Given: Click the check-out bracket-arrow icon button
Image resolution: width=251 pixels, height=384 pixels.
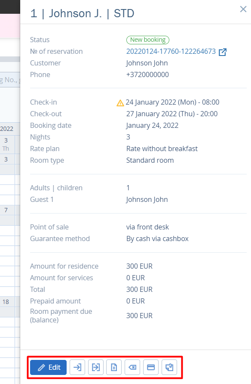Looking at the screenshot, I should (x=96, y=367).
